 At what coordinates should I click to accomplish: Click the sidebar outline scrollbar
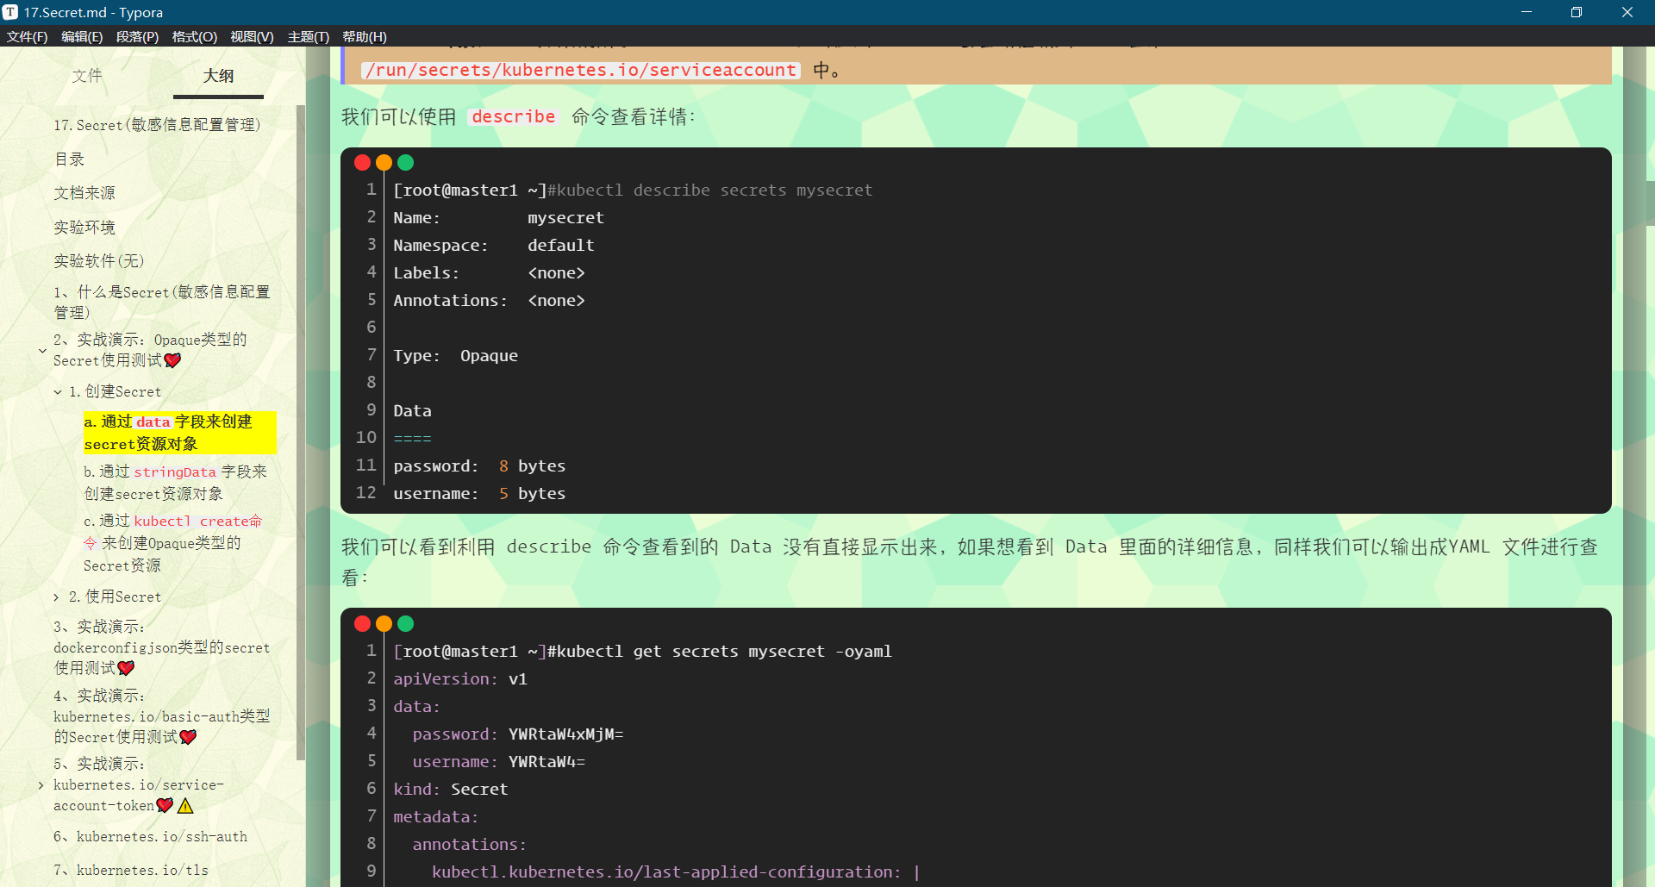[x=300, y=431]
